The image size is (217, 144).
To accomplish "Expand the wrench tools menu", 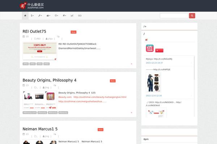I will coord(40,15).
